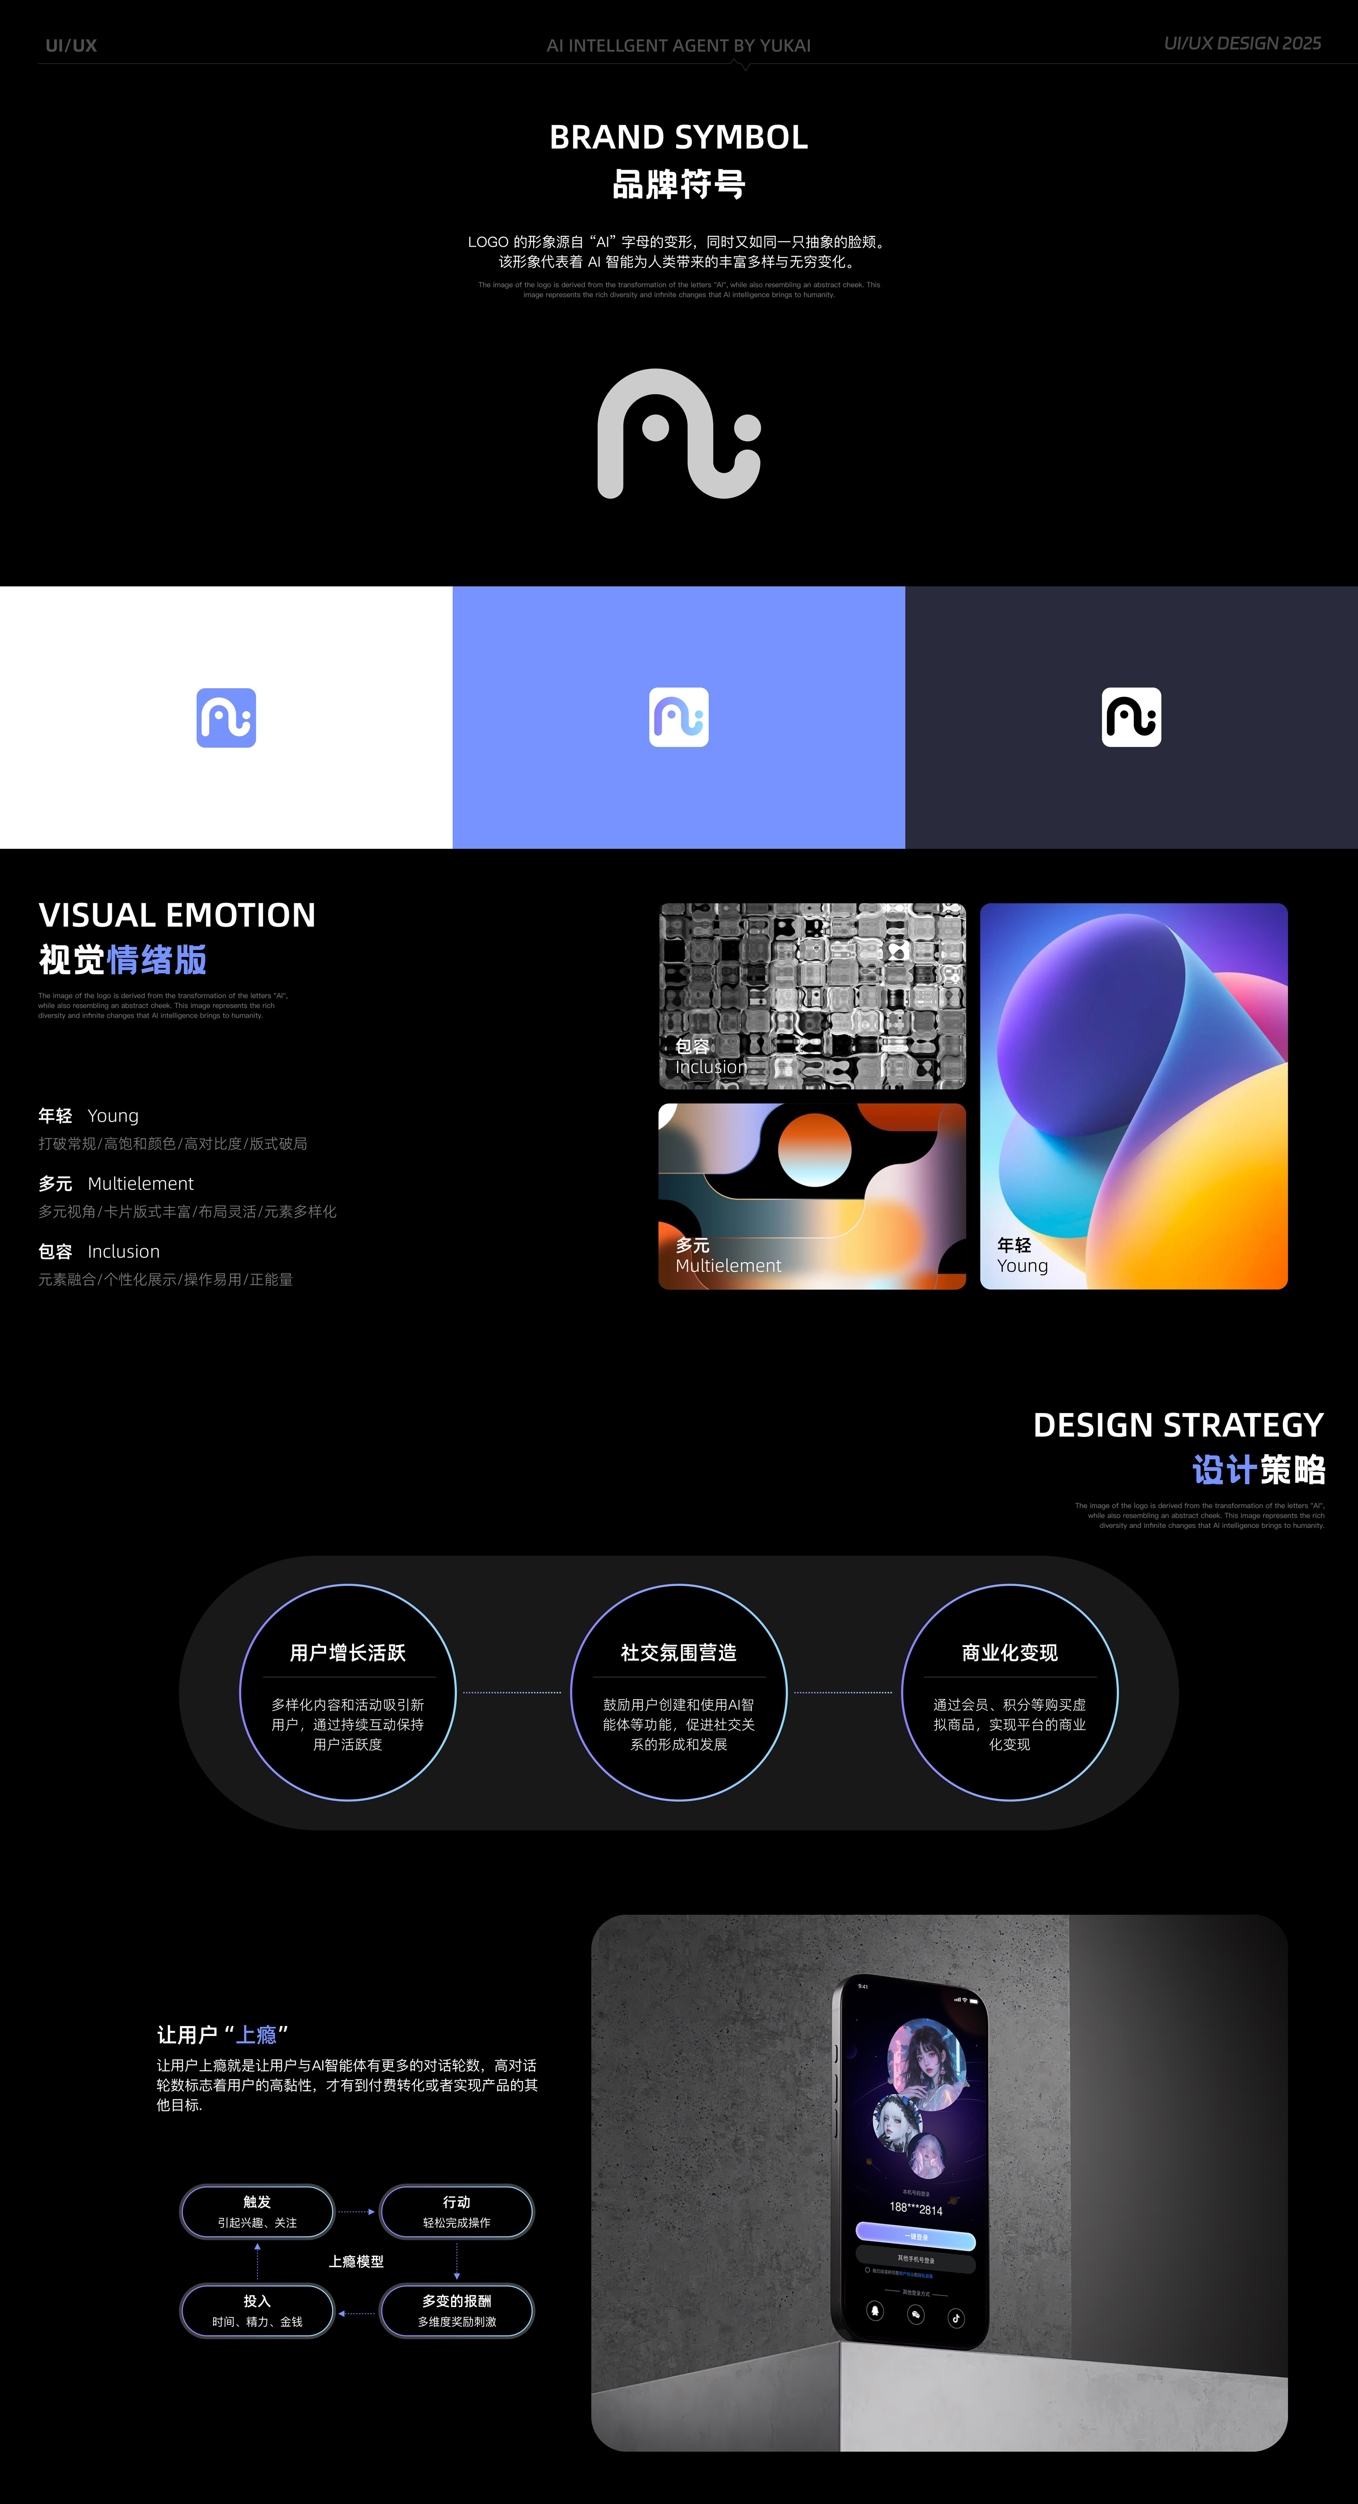Screen dimensions: 1358x2504
Task: Click white app icon on blue panel
Action: [679, 718]
